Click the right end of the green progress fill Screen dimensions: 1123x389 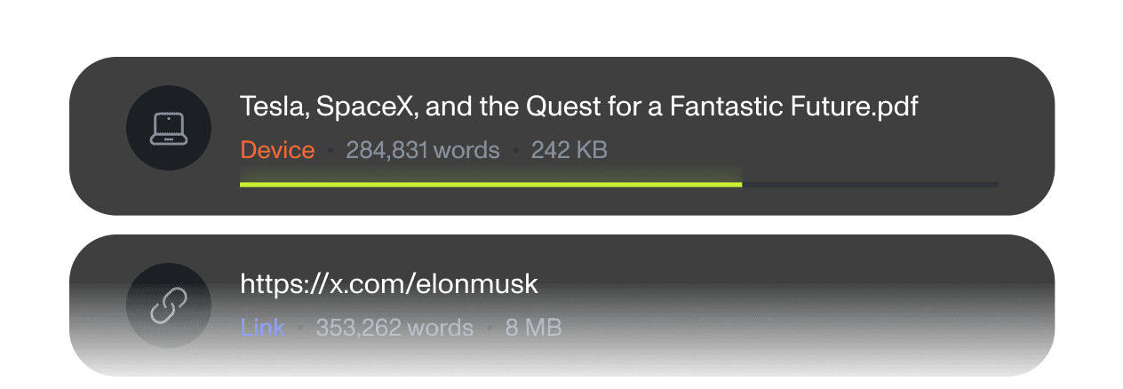pos(738,184)
